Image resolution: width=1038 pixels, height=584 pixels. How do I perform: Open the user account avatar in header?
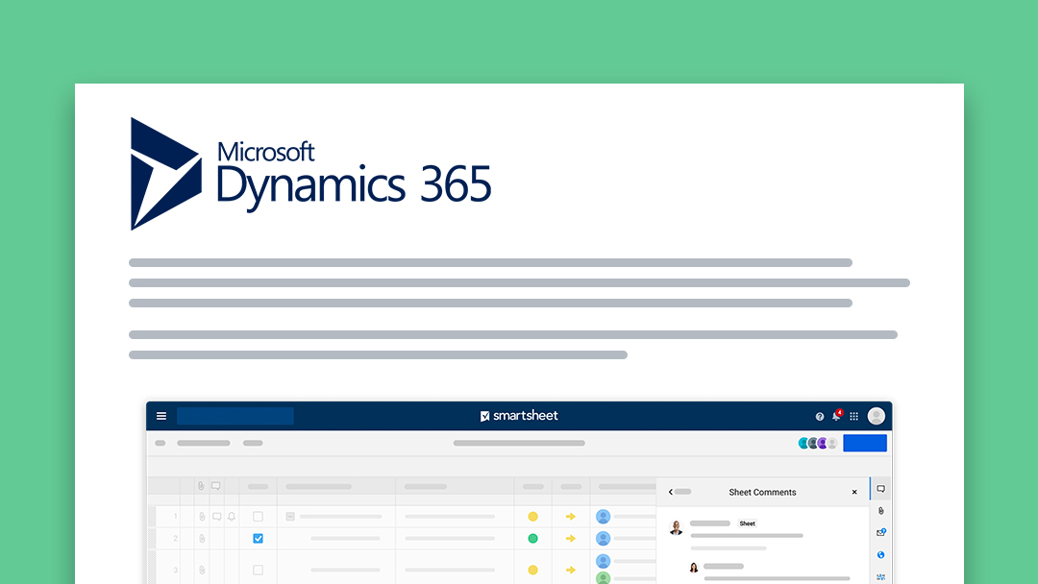tap(876, 416)
